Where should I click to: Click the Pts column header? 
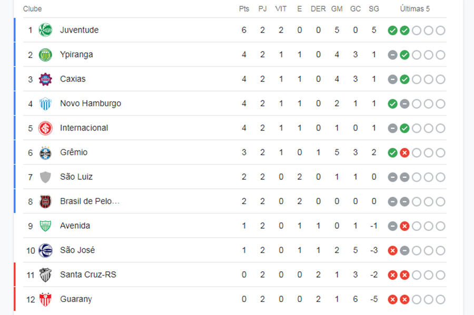tap(244, 9)
